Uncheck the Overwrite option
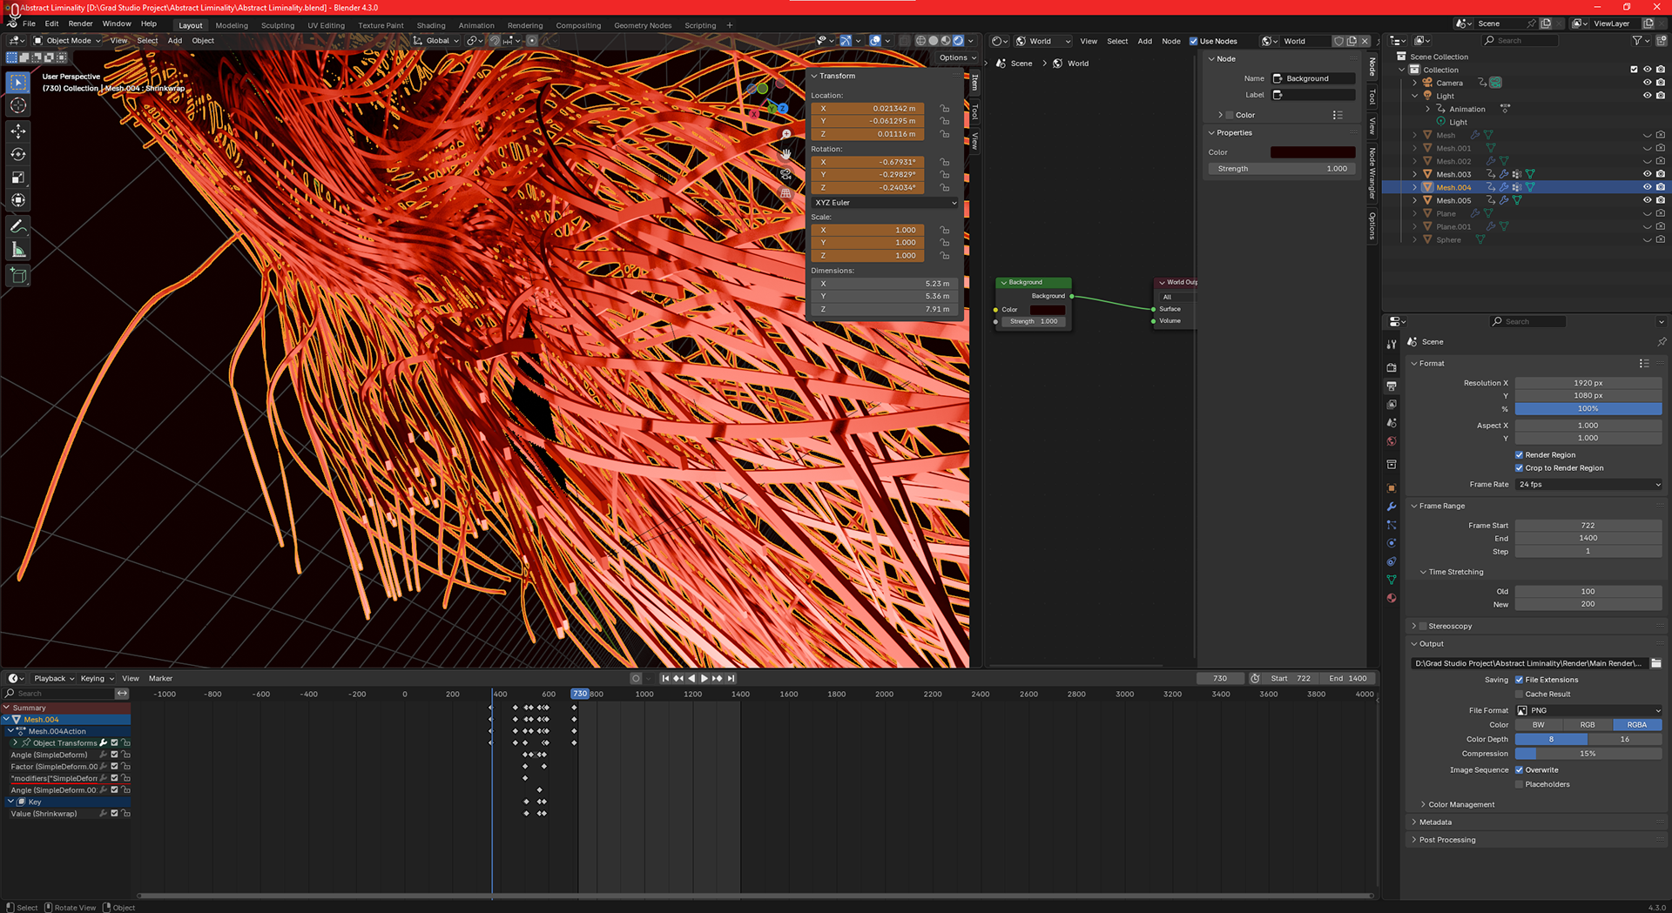The image size is (1672, 913). [1519, 769]
